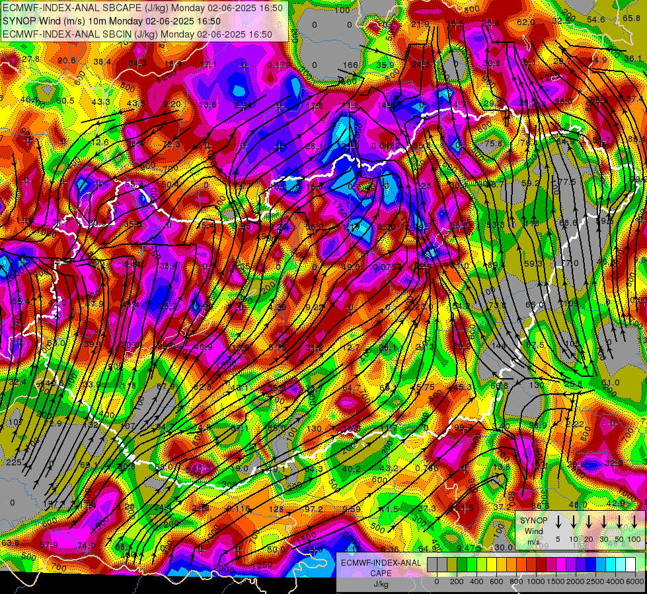Click the 4000 value on CAPE scale
647x594 pixels.
pyautogui.click(x=615, y=581)
